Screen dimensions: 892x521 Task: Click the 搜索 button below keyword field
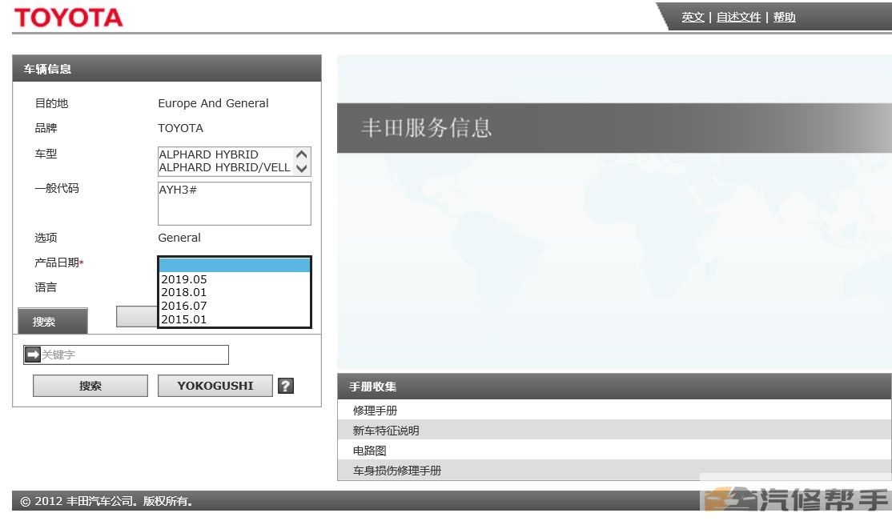tap(90, 386)
